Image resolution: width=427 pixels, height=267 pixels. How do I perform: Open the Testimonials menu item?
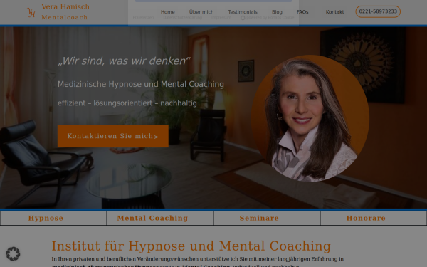pyautogui.click(x=243, y=11)
